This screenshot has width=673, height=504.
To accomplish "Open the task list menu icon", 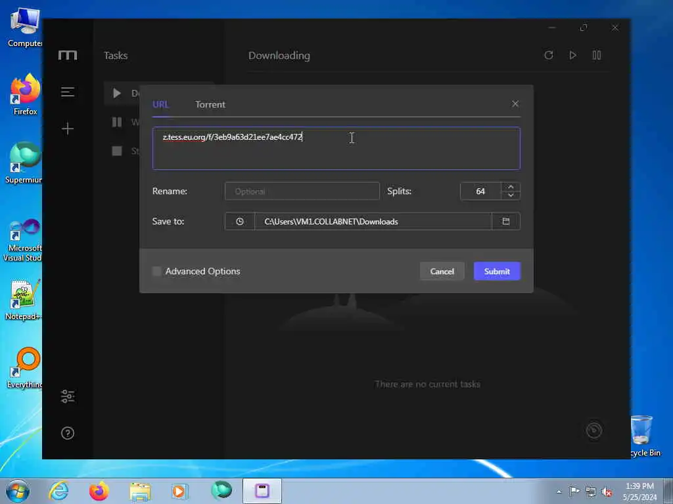I will point(68,92).
